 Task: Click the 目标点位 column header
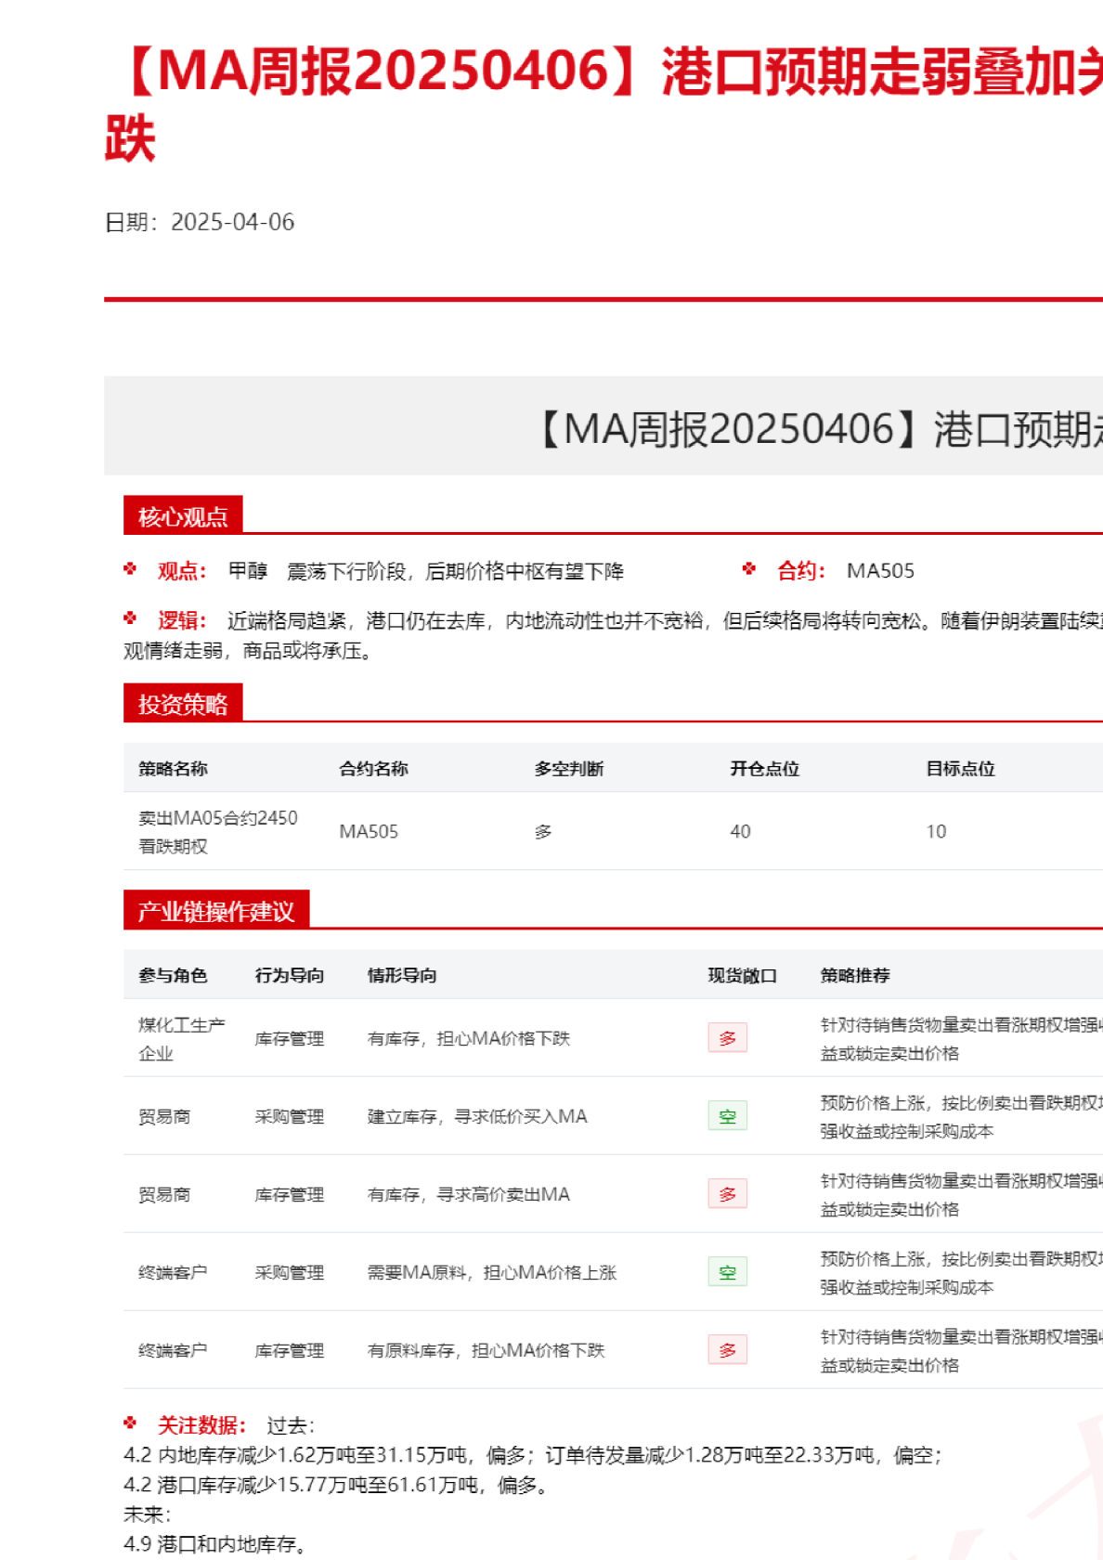tap(961, 769)
